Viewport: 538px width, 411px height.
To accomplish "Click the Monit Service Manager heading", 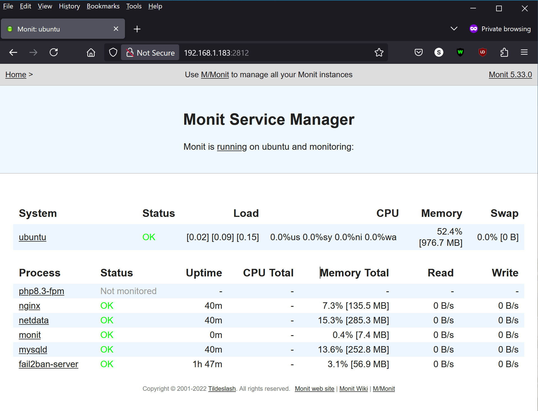I will tap(269, 119).
